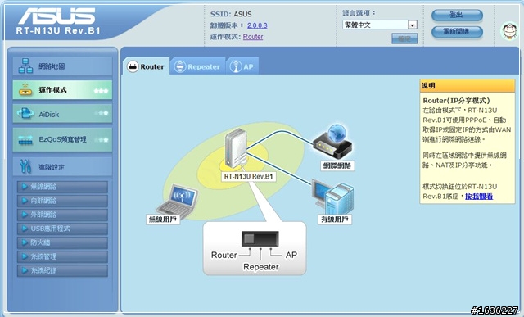524x317 pixels.
Task: Click the AP antenna tab icon
Action: 236,66
